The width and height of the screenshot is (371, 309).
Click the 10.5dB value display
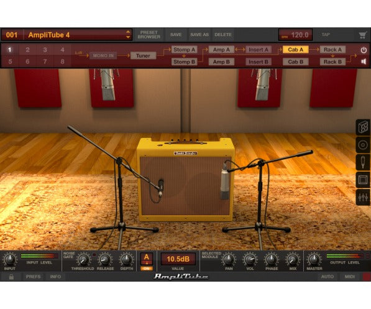tap(178, 259)
